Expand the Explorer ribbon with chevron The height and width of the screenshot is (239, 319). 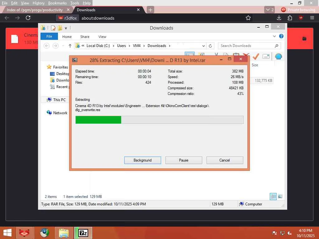tap(274, 36)
